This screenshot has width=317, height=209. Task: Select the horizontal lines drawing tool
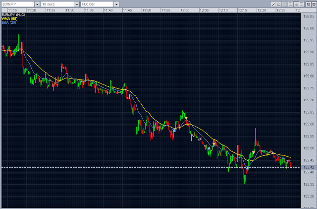coord(278,4)
